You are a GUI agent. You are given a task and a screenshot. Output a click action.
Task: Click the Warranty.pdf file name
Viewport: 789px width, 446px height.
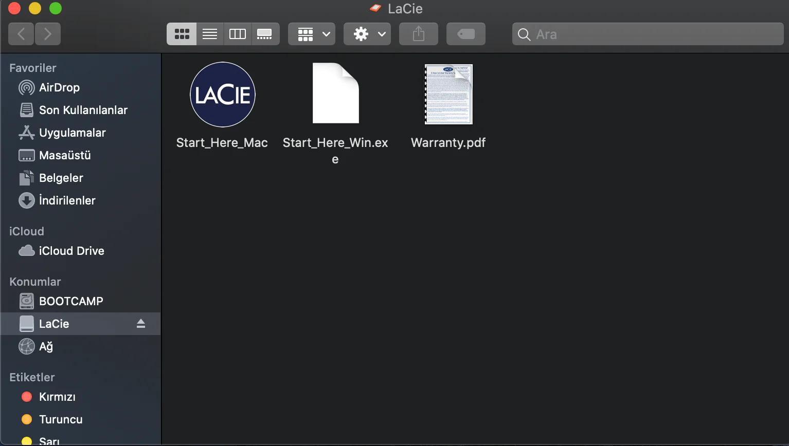click(x=449, y=143)
